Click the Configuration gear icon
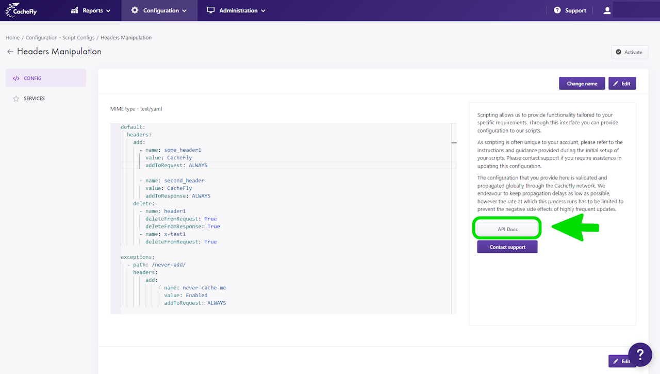Viewport: 660px width, 374px height. (135, 10)
